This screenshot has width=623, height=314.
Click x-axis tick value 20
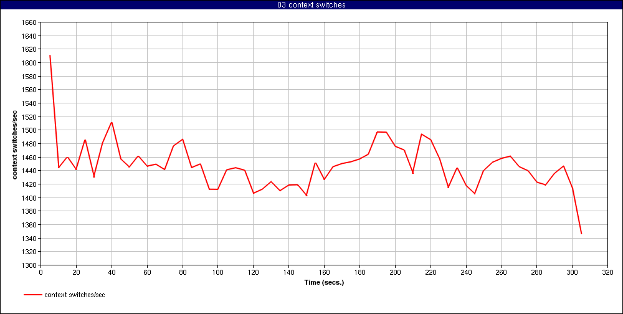pos(76,272)
